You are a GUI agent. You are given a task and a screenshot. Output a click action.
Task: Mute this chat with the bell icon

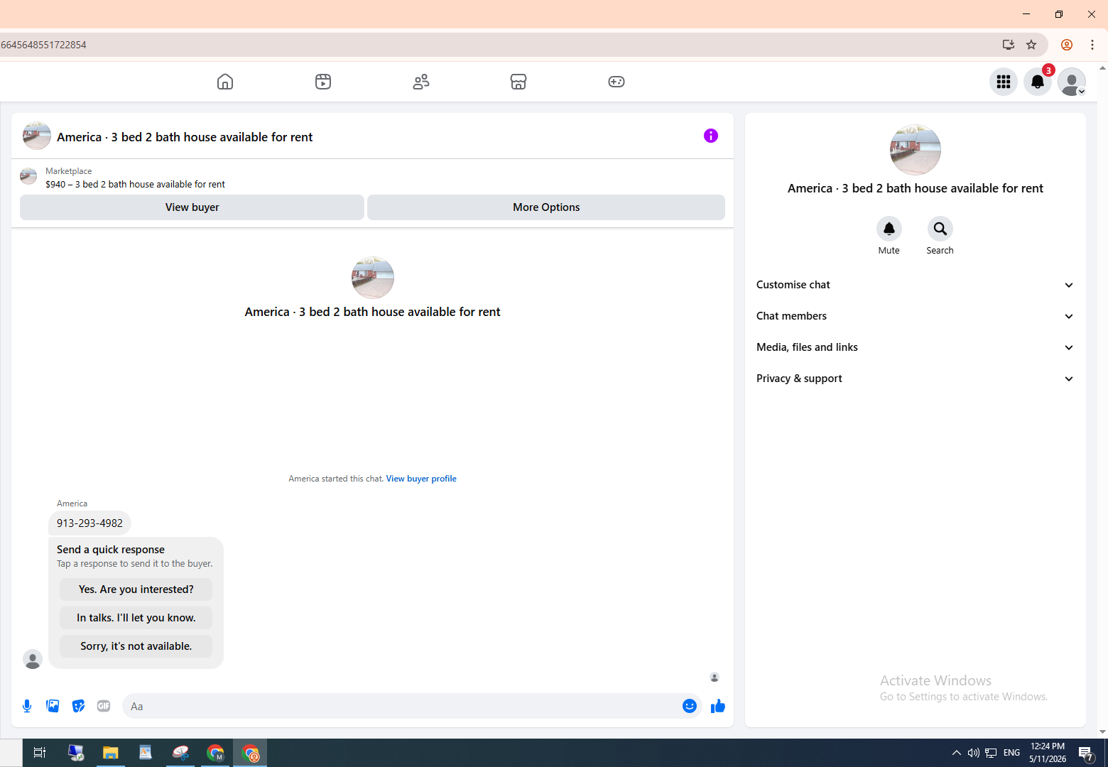pos(889,229)
